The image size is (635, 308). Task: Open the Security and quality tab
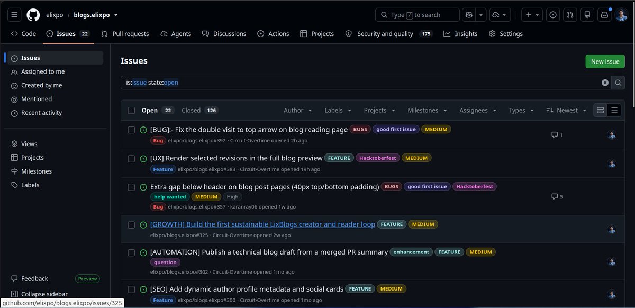click(389, 34)
